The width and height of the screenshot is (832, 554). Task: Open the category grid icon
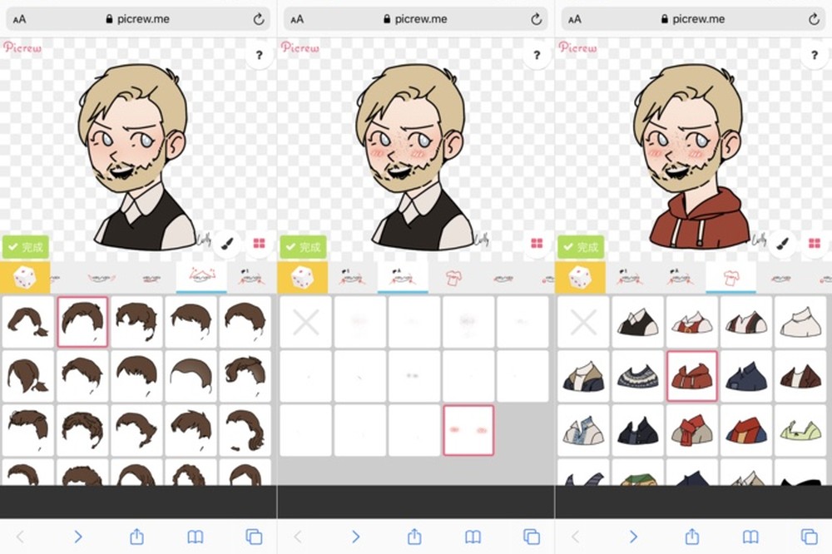[x=260, y=243]
